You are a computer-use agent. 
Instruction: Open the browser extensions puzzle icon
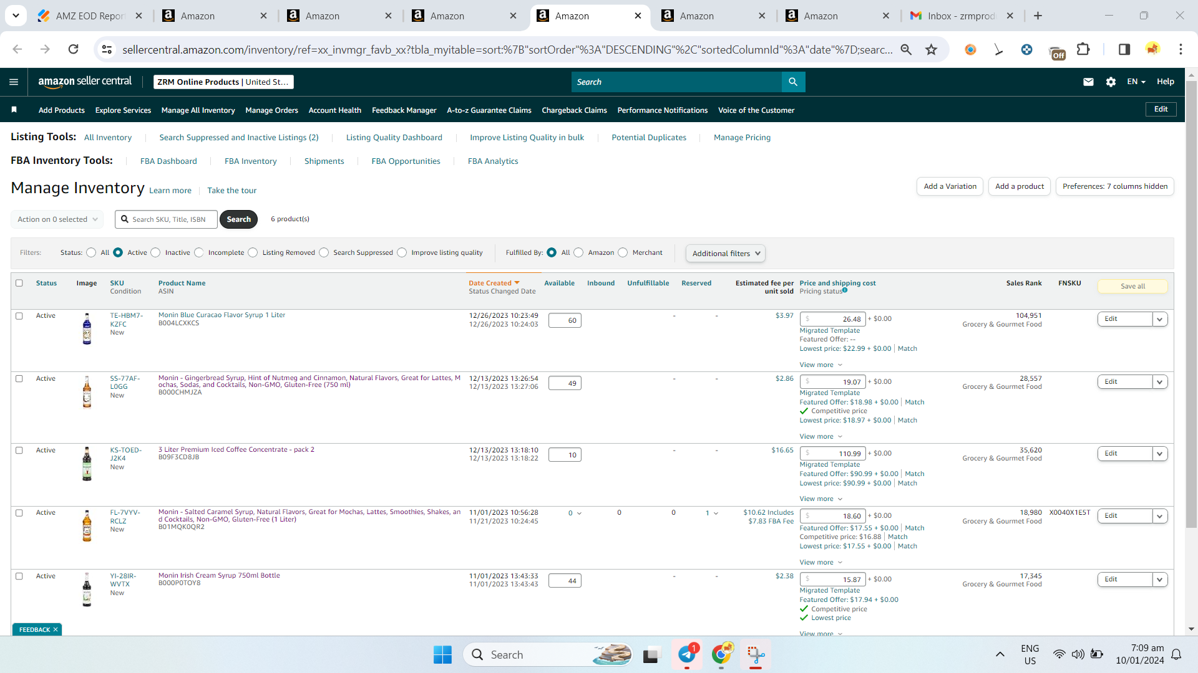(x=1084, y=49)
